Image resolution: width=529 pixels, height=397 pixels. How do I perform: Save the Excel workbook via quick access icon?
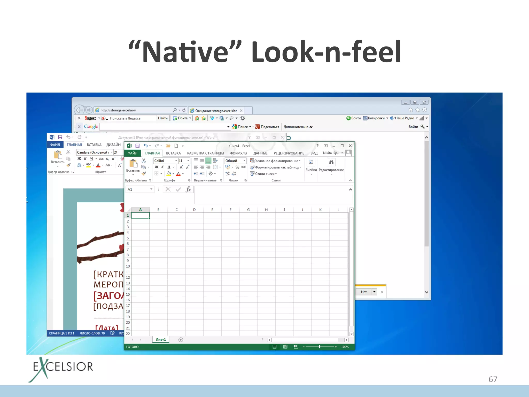pos(137,146)
